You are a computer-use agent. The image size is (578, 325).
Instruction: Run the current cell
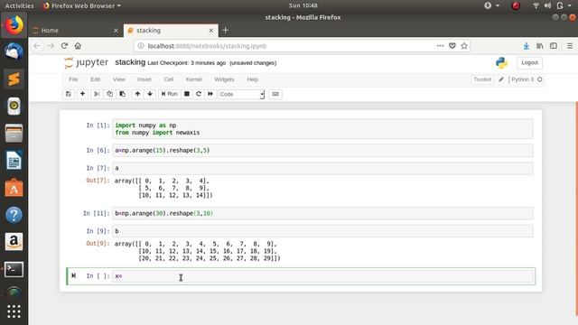(170, 94)
